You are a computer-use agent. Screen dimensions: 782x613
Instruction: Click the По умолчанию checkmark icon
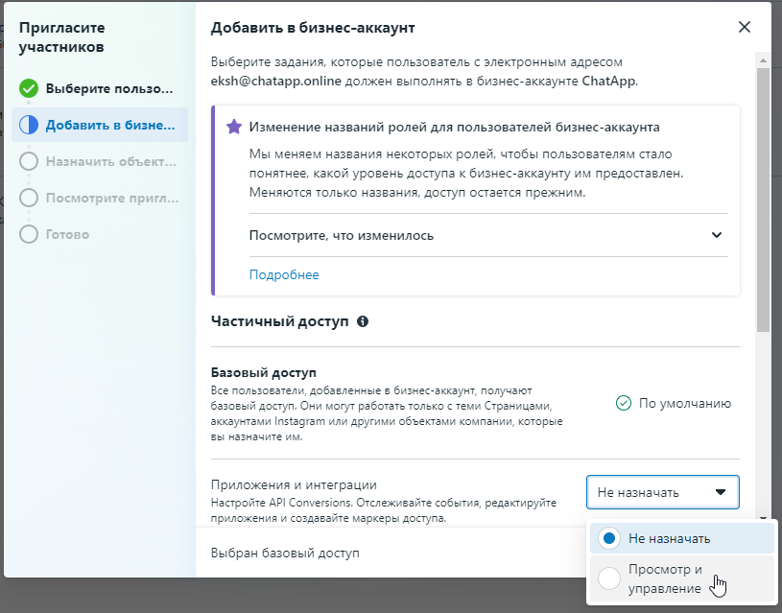click(x=624, y=403)
